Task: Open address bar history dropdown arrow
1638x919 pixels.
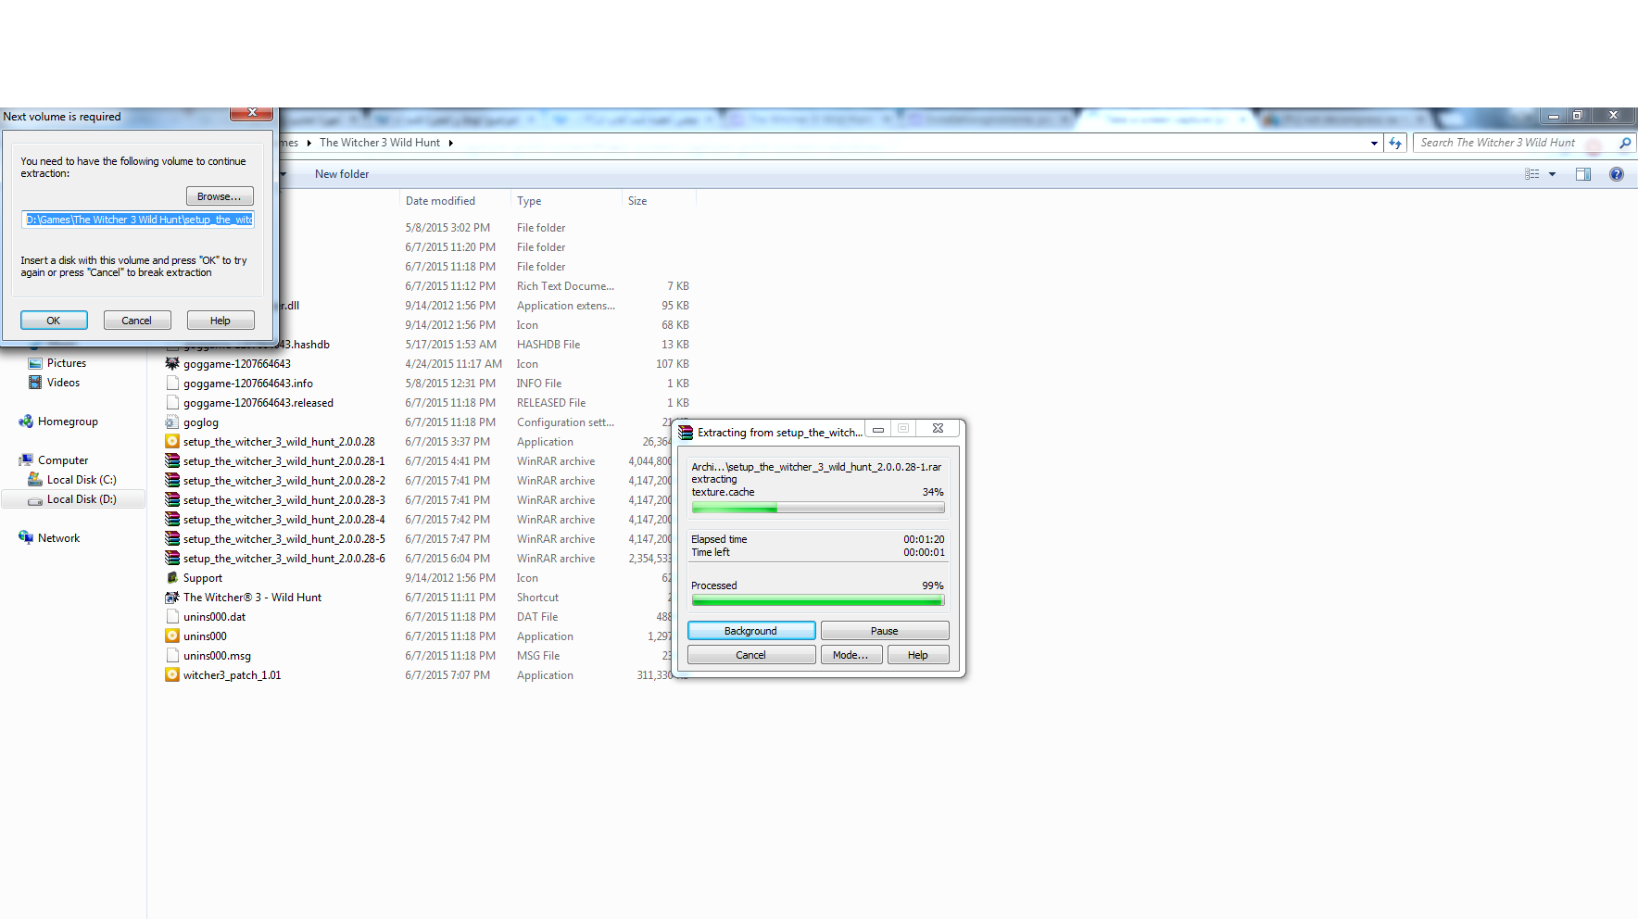Action: click(x=1374, y=143)
